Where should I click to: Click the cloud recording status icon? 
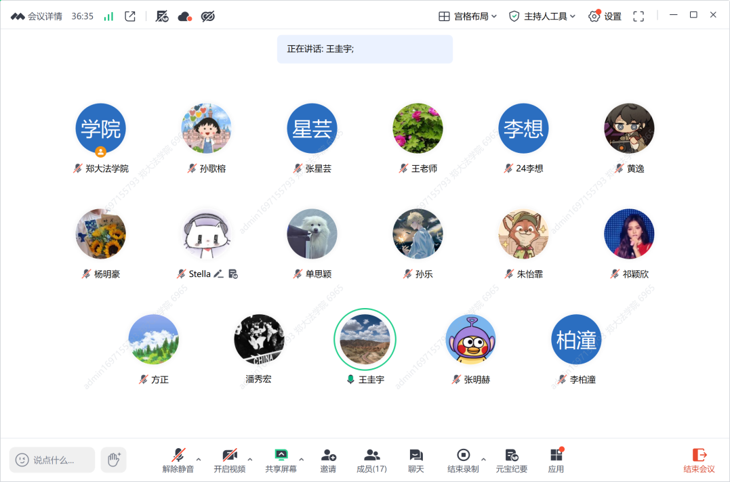[185, 16]
